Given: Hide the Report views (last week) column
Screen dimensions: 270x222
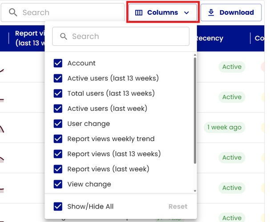Looking at the screenshot, I should [x=58, y=169].
